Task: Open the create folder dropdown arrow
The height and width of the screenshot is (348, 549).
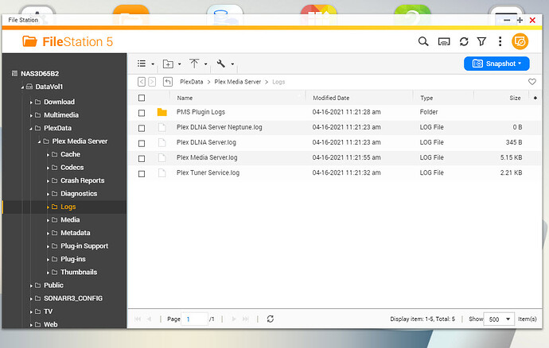Action: (x=179, y=64)
